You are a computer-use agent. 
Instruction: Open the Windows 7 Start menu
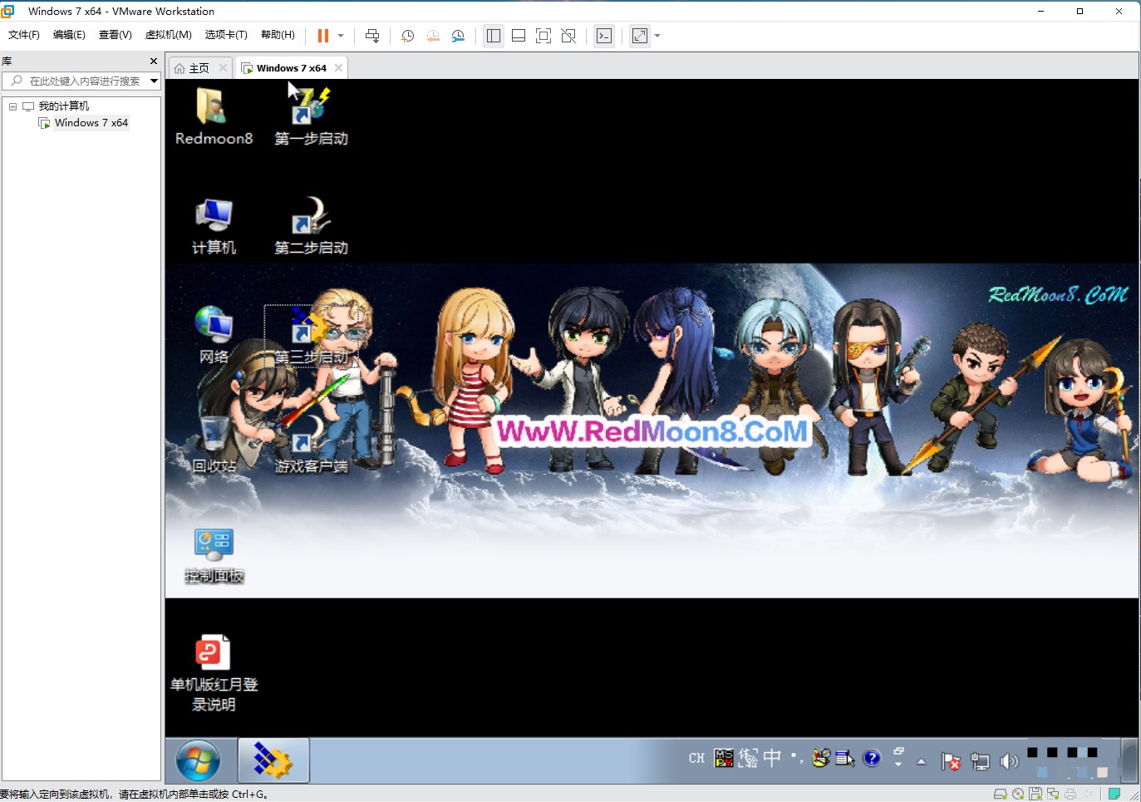click(198, 760)
